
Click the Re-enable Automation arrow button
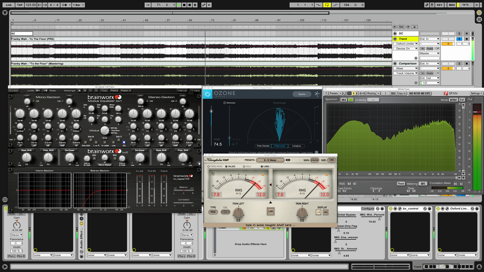tap(209, 5)
